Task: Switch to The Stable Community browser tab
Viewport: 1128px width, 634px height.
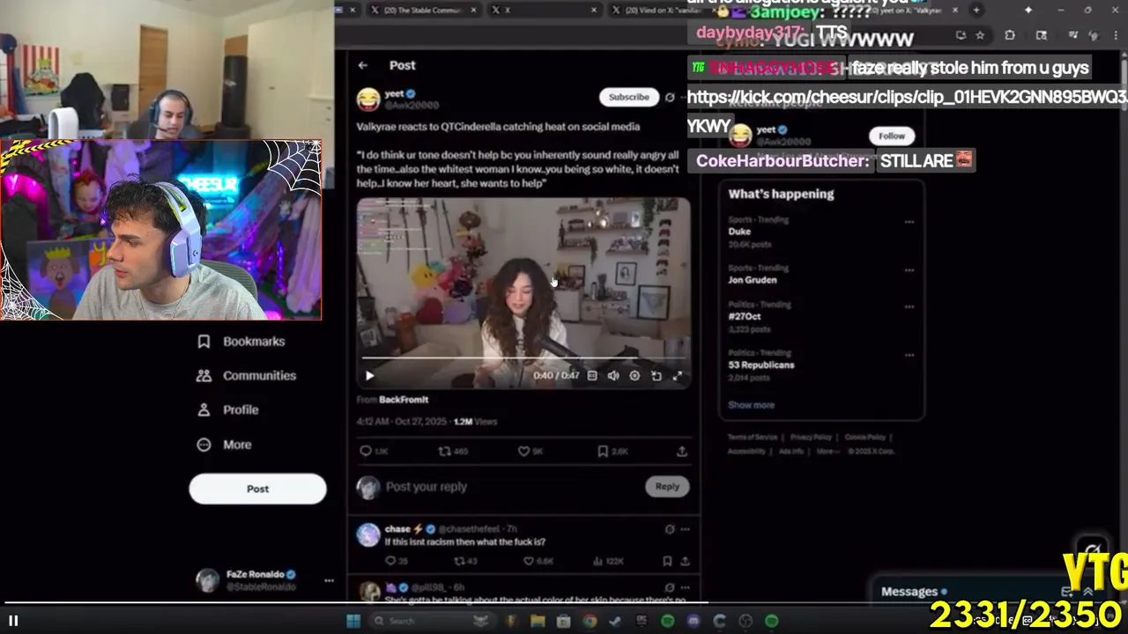Action: (424, 10)
